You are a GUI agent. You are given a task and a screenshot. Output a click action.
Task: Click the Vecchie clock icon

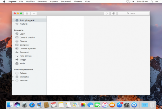coord(17,80)
